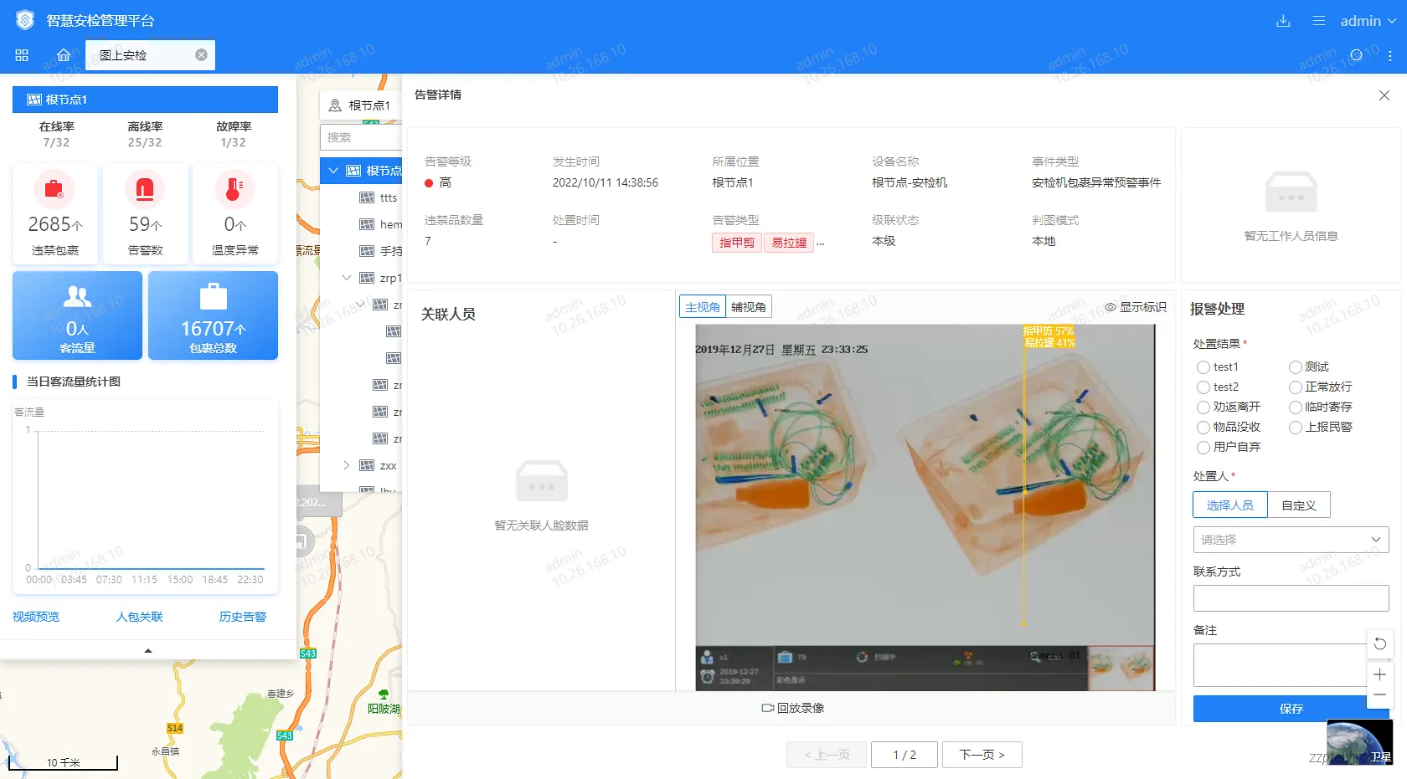
Task: Click the reset icon beside 备注 field
Action: pos(1379,644)
